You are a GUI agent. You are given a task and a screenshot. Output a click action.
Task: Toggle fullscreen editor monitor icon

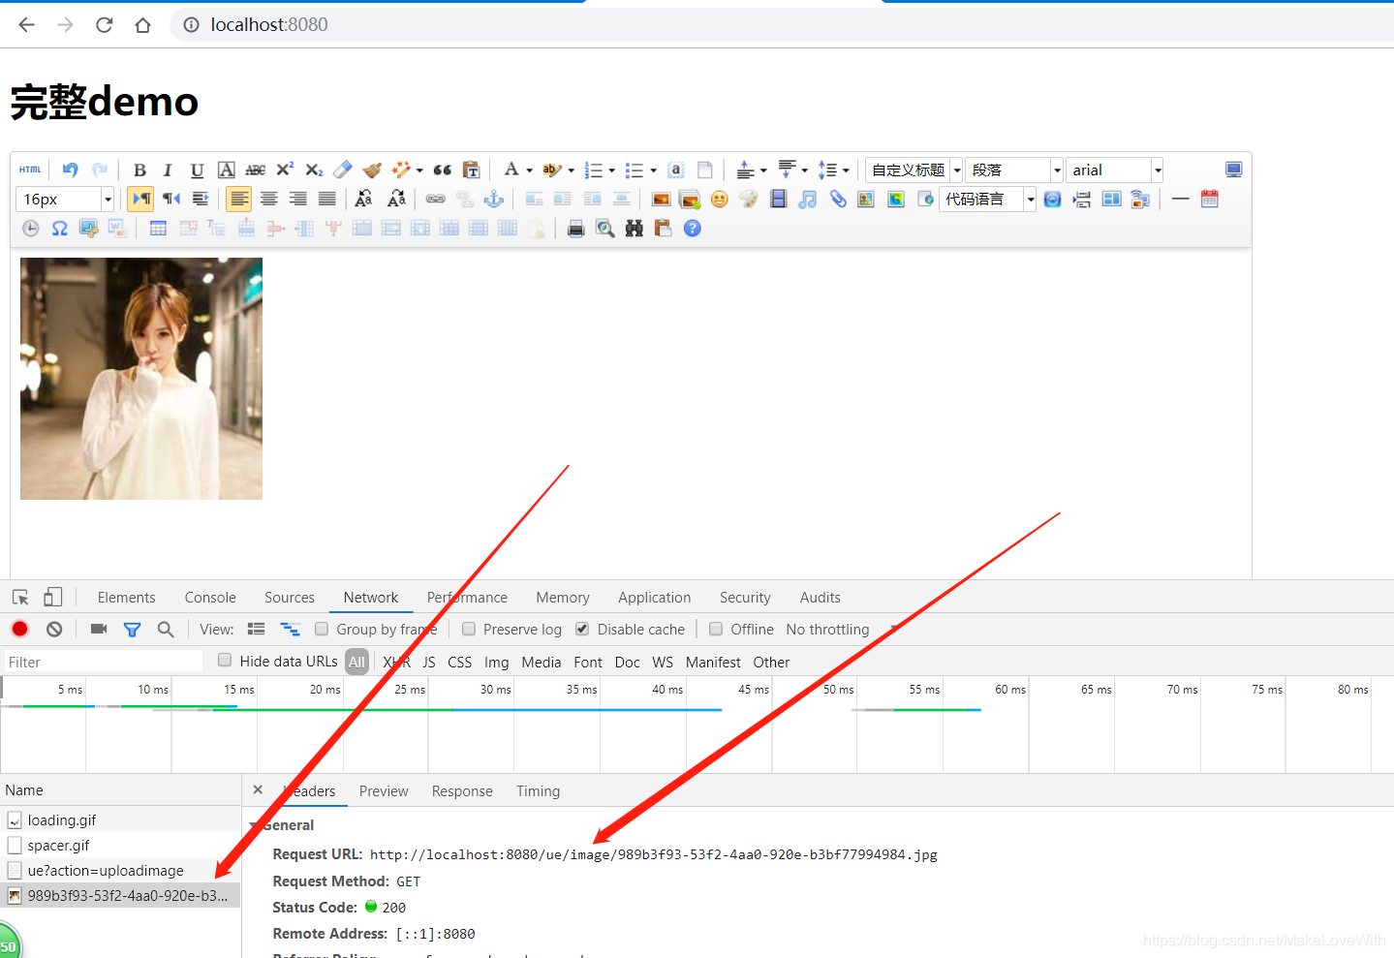pyautogui.click(x=1233, y=170)
